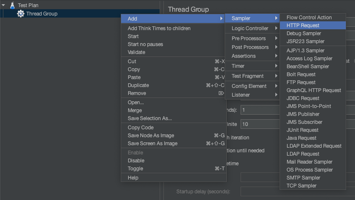Image resolution: width=355 pixels, height=200 pixels.
Task: Add an LDAP Extended Request sampler
Action: tap(313, 146)
